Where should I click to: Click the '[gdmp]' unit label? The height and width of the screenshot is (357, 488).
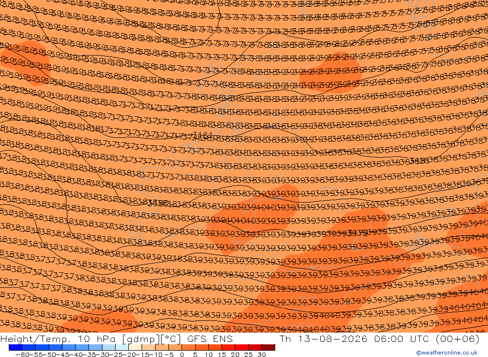pos(140,339)
